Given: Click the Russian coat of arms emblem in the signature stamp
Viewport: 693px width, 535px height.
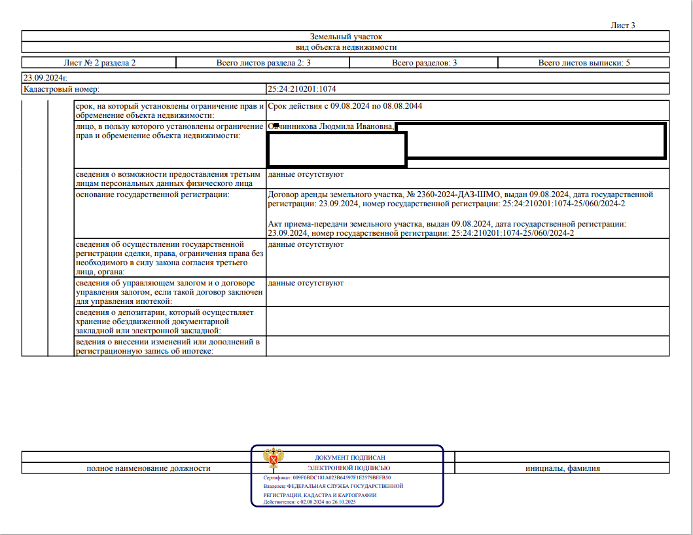Looking at the screenshot, I should tap(274, 458).
